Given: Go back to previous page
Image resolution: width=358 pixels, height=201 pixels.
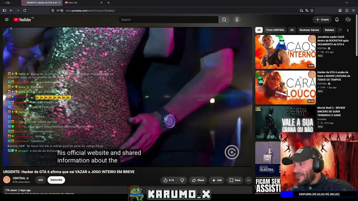Looking at the screenshot, I should 11,10.
